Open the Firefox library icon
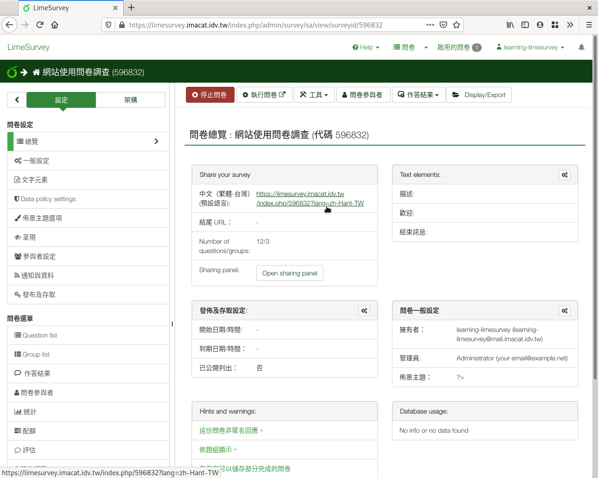This screenshot has width=598, height=478. click(510, 25)
